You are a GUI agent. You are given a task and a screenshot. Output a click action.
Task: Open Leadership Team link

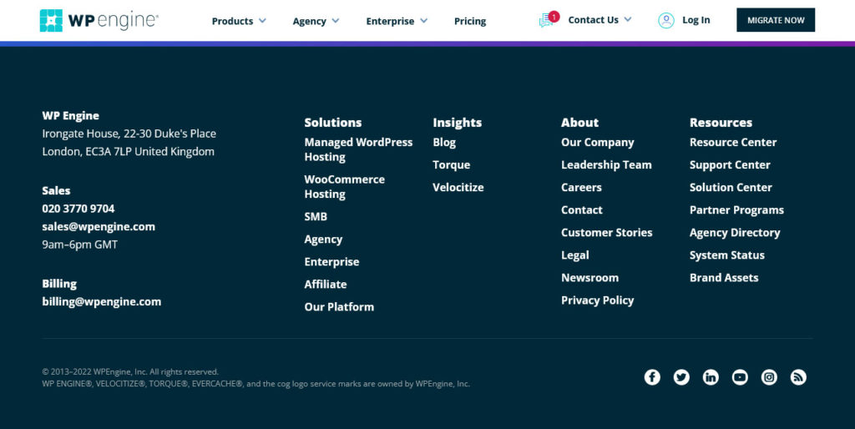[606, 164]
